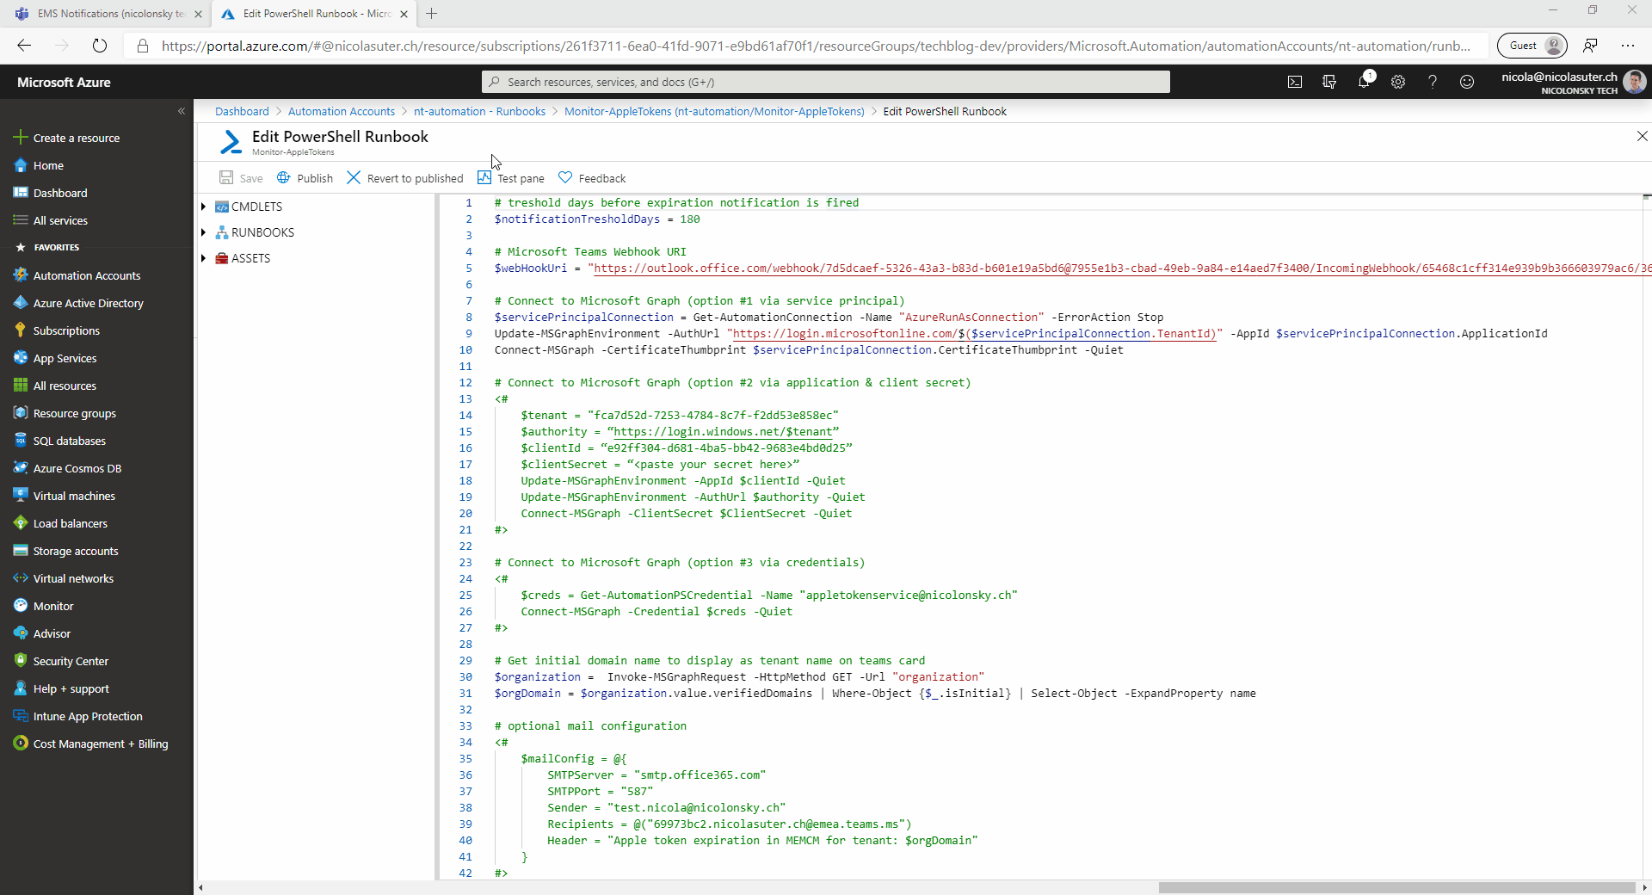
Task: Click the Virtual machines icon
Action: coord(21,496)
